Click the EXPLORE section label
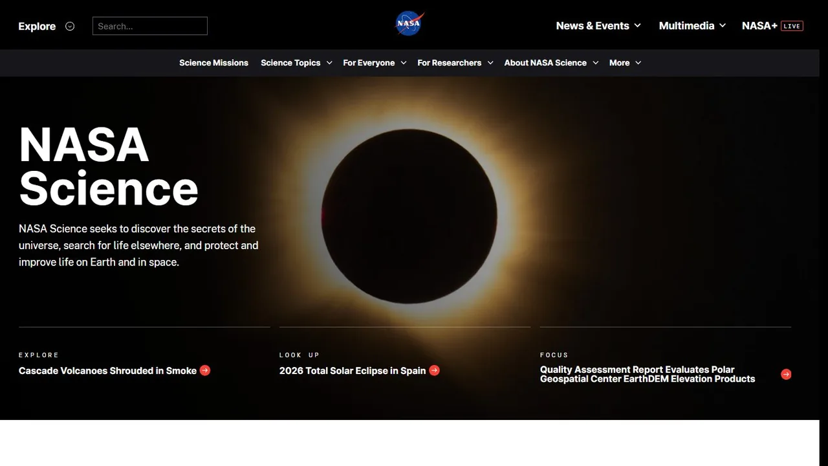The width and height of the screenshot is (828, 466). [39, 355]
